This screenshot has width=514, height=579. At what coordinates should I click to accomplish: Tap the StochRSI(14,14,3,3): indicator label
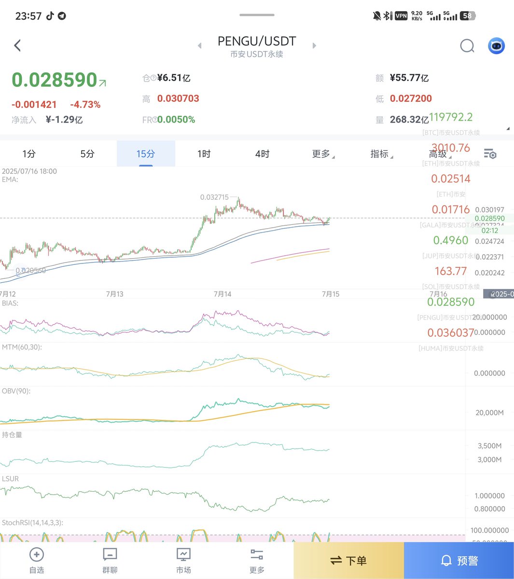click(32, 523)
